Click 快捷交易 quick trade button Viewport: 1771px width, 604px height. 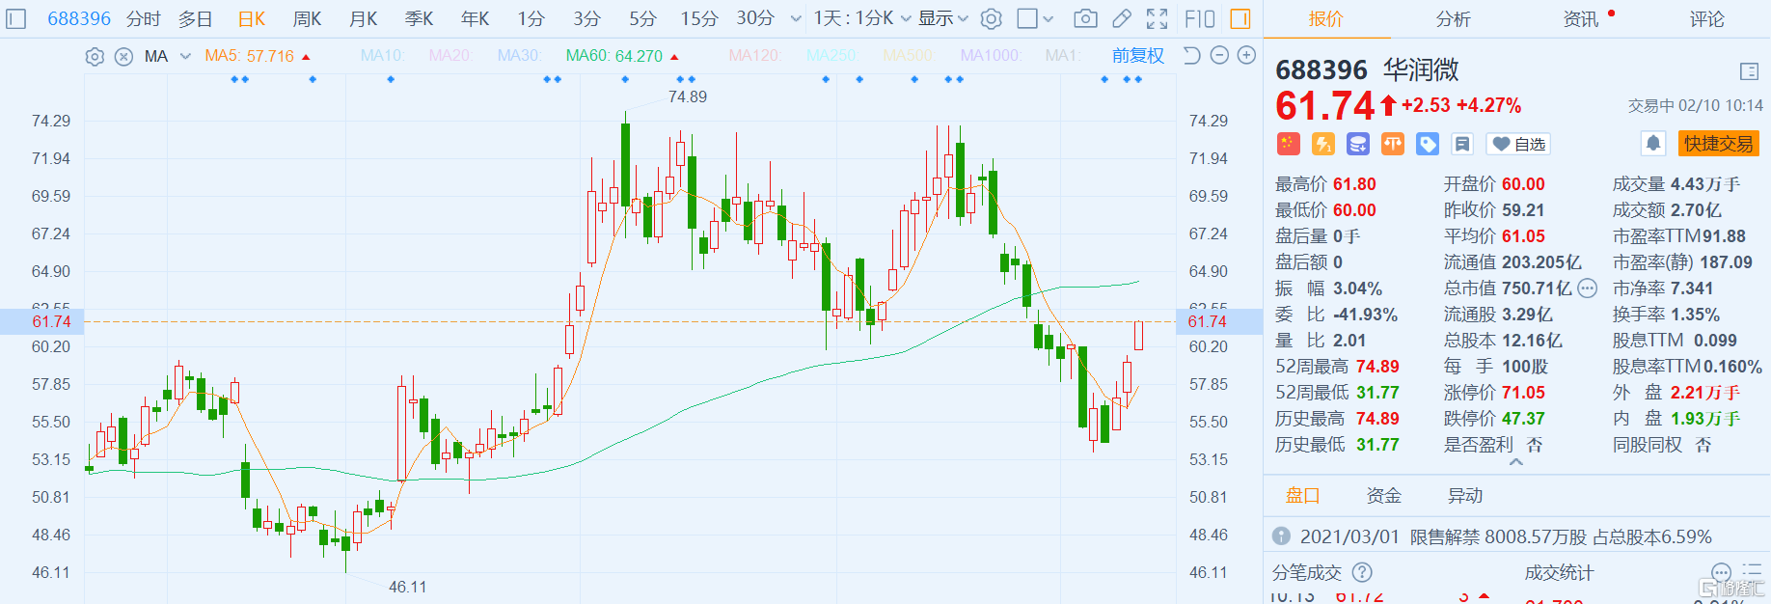point(1719,144)
